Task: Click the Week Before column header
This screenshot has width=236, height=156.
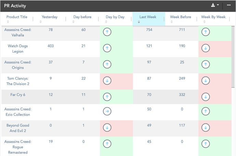Action: click(x=181, y=17)
